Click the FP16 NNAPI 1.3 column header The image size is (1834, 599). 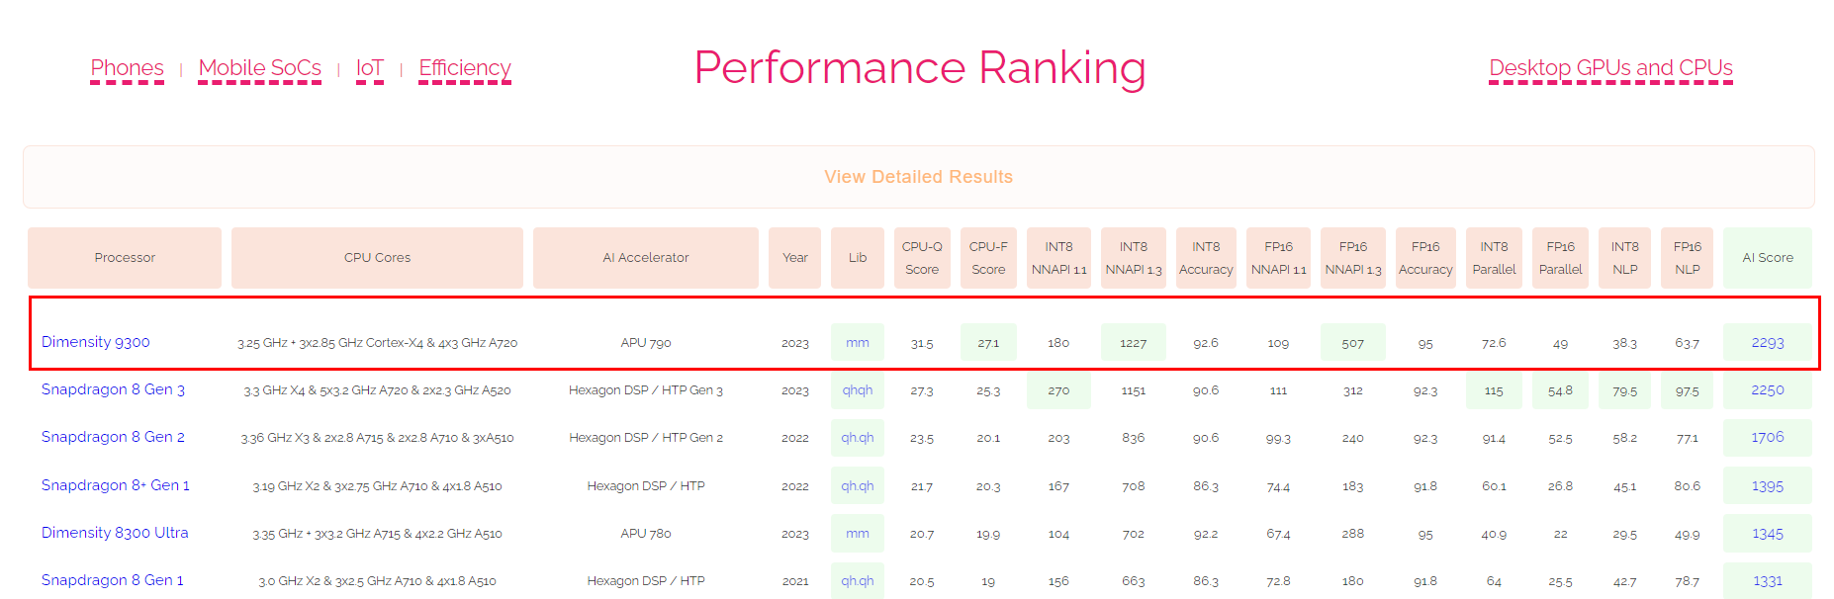(x=1353, y=258)
